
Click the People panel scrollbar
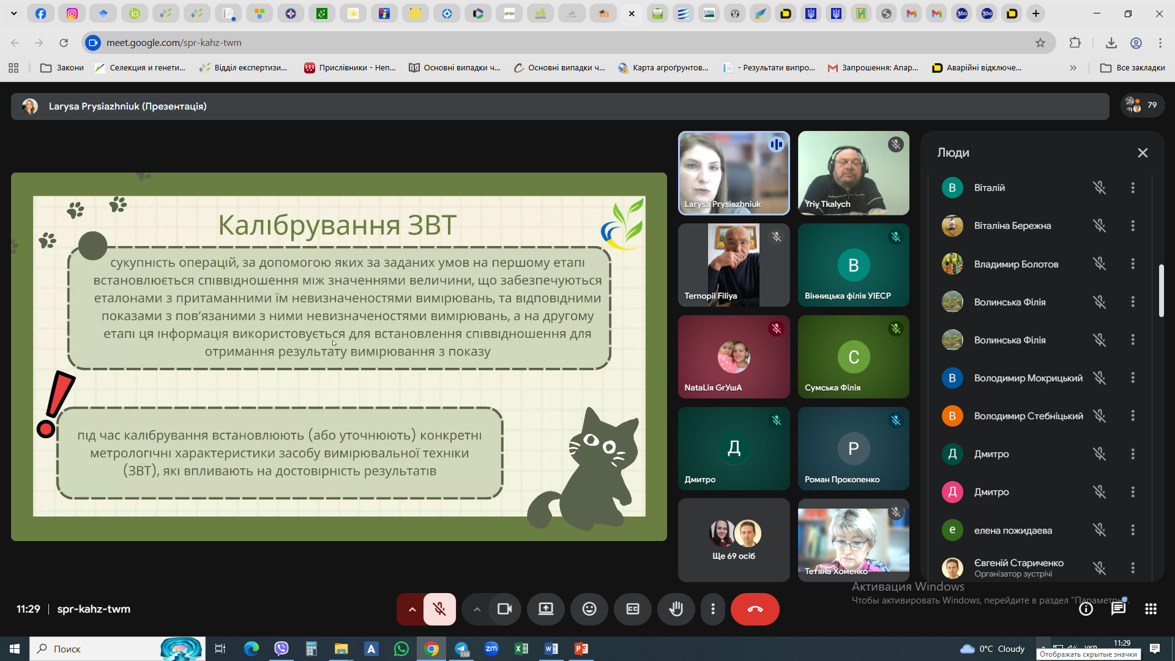coord(1161,291)
